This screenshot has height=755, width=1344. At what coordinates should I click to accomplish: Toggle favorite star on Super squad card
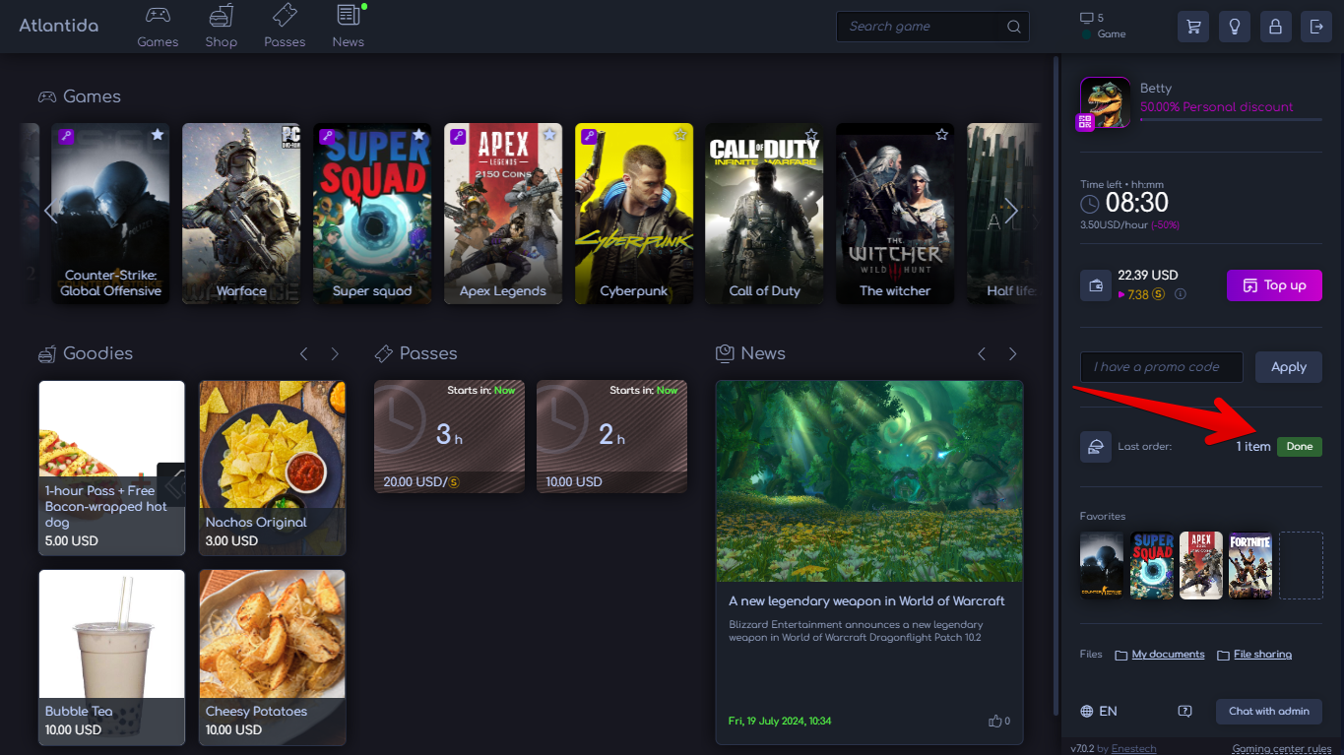[418, 135]
